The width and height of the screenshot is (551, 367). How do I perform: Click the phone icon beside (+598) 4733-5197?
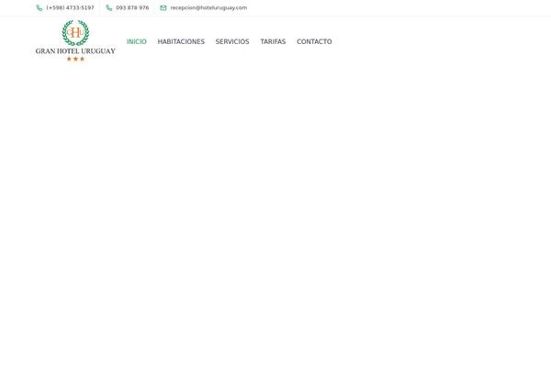[39, 7]
